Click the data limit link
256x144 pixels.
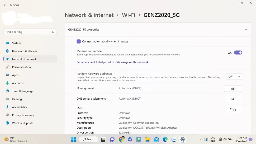pos(112,62)
